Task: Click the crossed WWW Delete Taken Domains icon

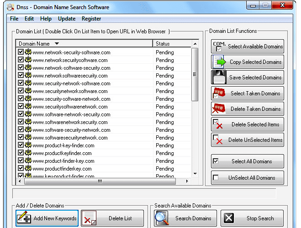Action: click(219, 109)
